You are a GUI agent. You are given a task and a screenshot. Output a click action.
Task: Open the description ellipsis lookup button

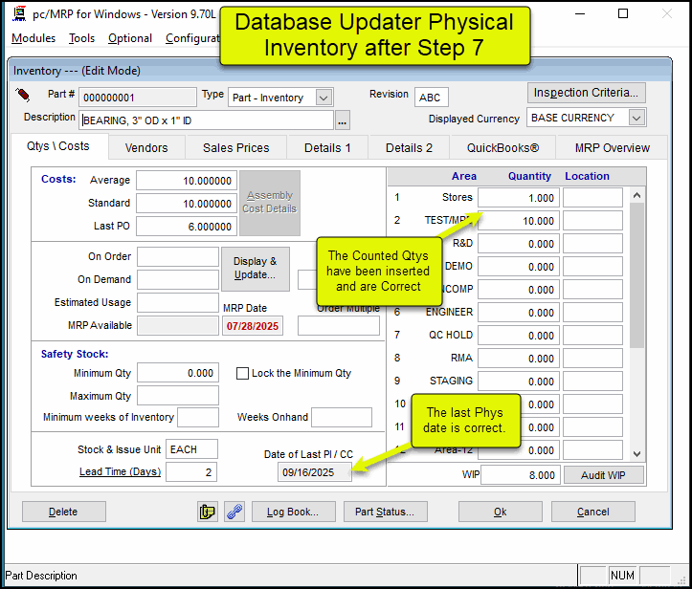(343, 120)
